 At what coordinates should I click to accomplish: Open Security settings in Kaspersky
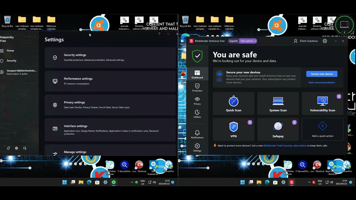(x=110, y=57)
